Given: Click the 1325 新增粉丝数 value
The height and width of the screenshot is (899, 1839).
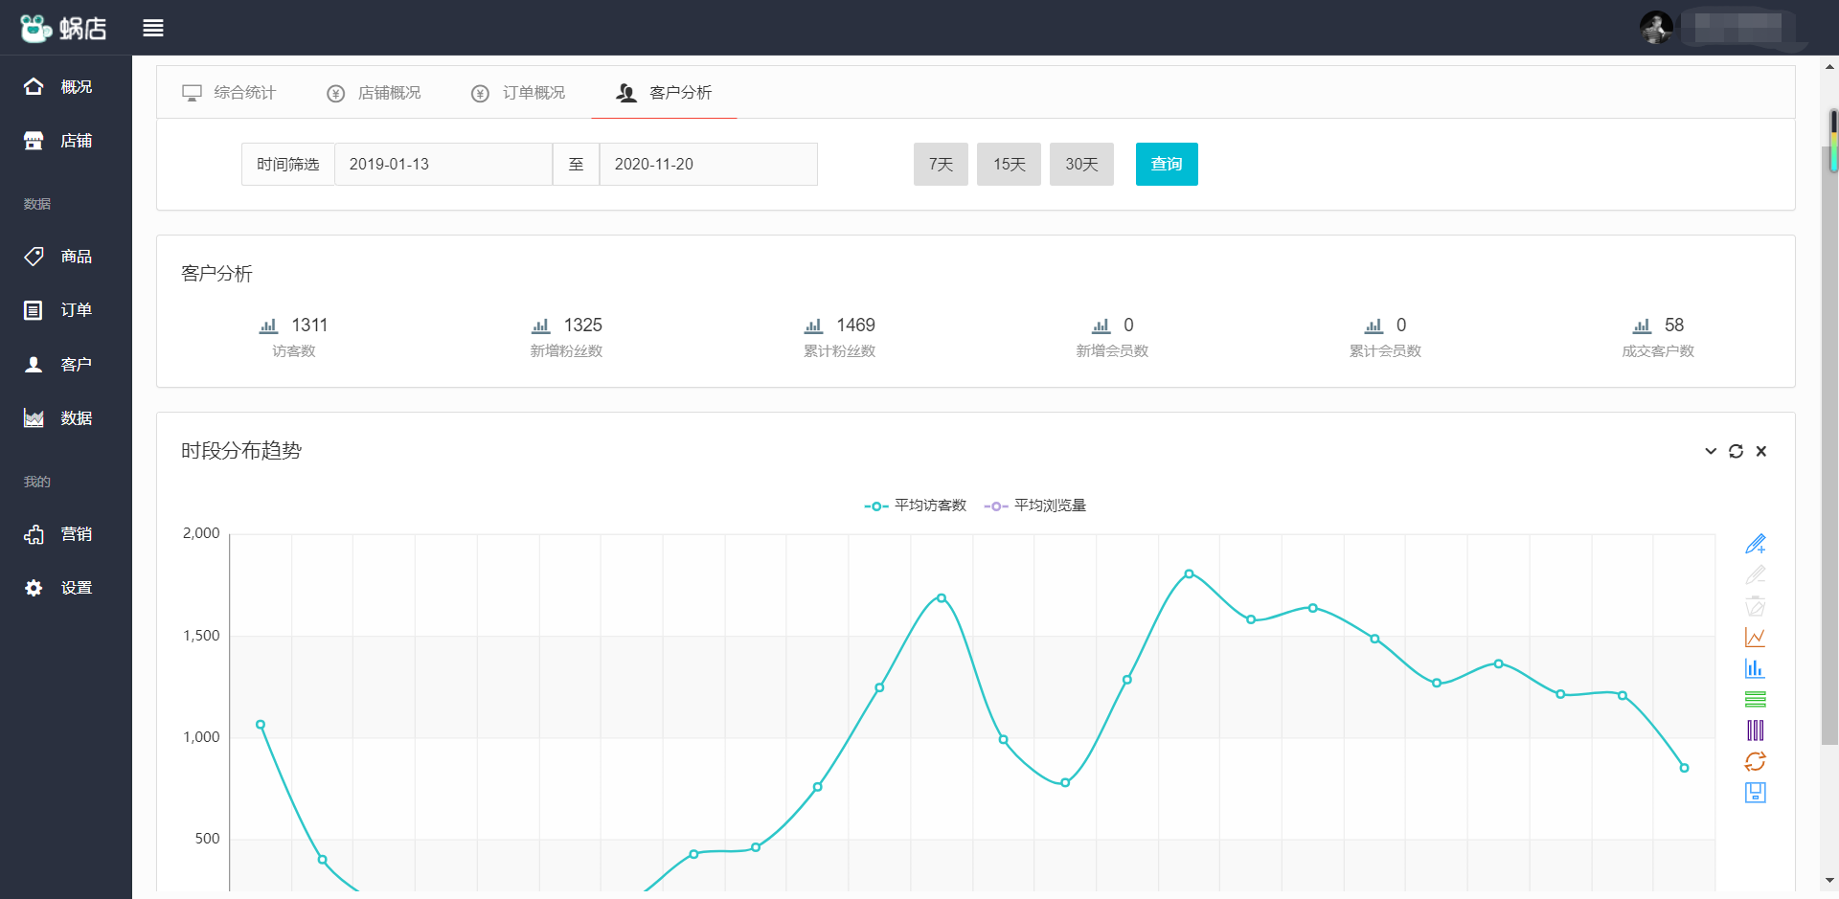Looking at the screenshot, I should [x=582, y=326].
